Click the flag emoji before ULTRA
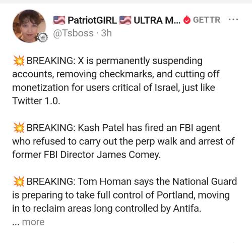This screenshot has width=252, height=243. tap(125, 20)
